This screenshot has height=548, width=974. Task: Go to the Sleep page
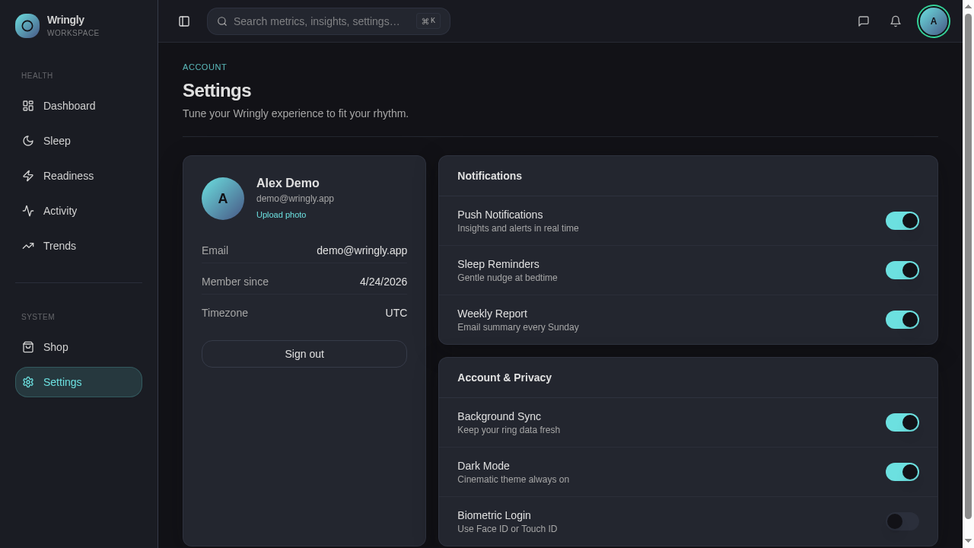click(78, 141)
